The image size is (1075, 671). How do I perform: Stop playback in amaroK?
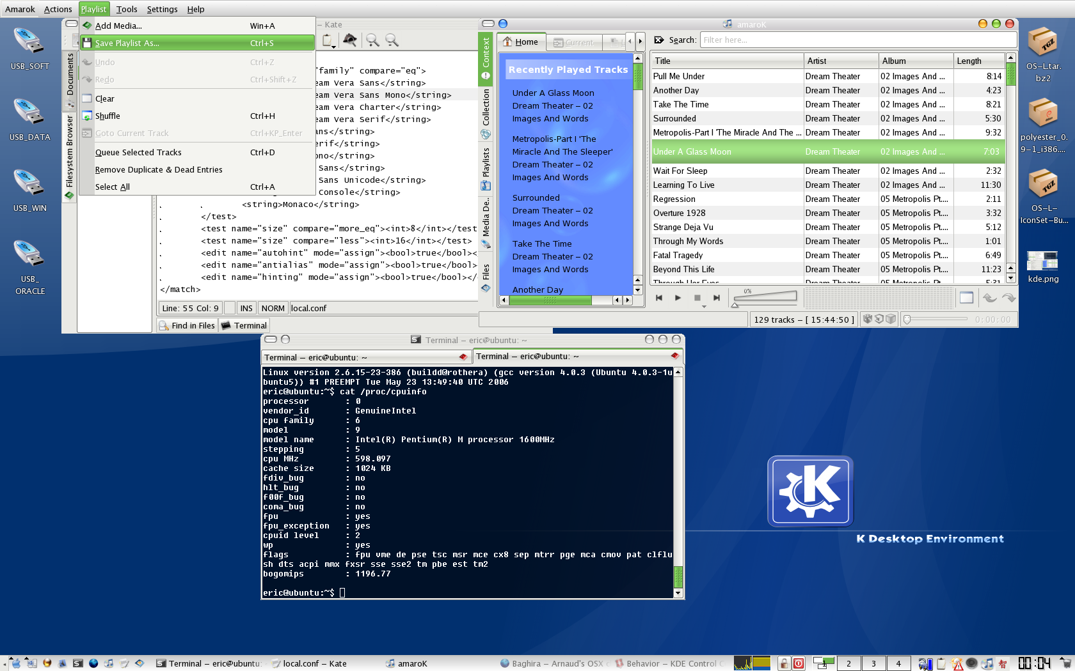[697, 298]
